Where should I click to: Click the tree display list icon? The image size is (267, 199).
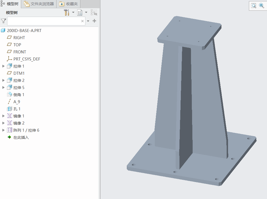coord(80,12)
